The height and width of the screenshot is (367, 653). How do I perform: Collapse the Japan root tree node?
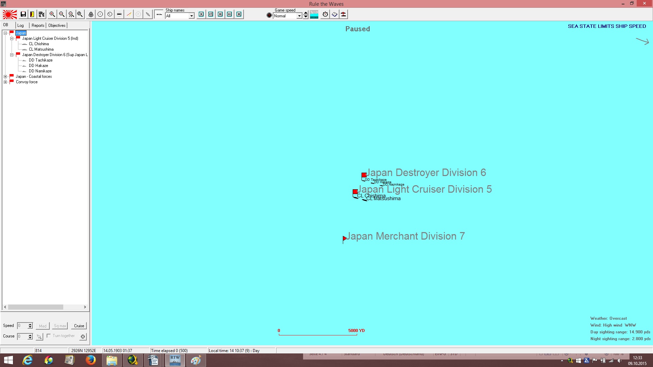click(5, 33)
